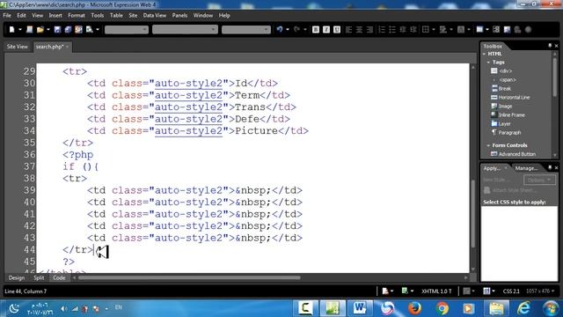Open Internet Explorer from the taskbar
Image resolution: width=563 pixels, height=317 pixels.
tap(524, 308)
